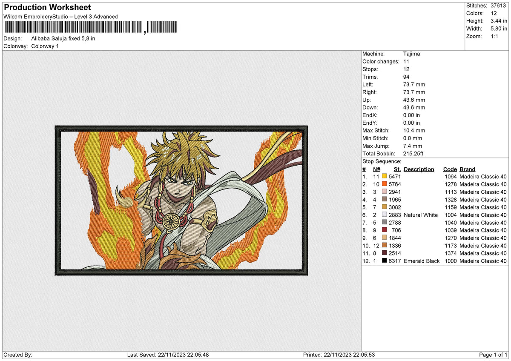The image size is (511, 361).
Task: Click the Production Worksheet title
Action: [x=47, y=8]
